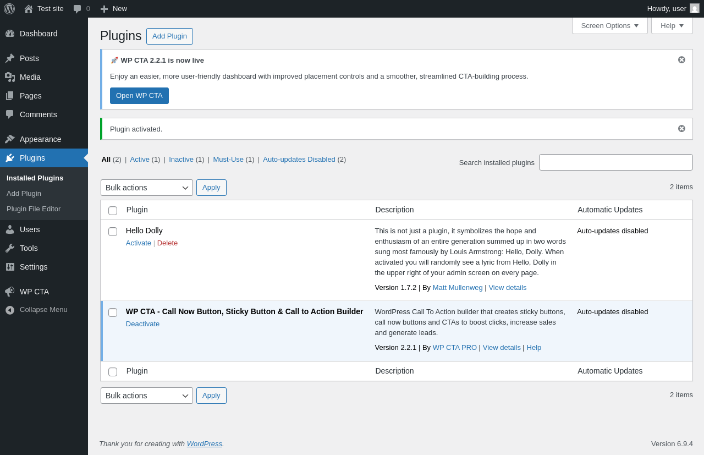Open the Appearance menu in sidebar
Viewport: 704px width, 455px height.
coord(41,139)
